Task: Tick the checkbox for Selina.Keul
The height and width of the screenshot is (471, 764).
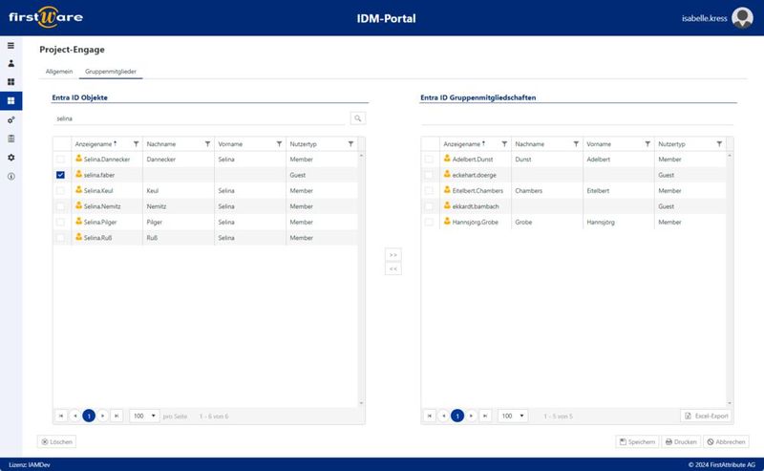Action: [x=60, y=191]
